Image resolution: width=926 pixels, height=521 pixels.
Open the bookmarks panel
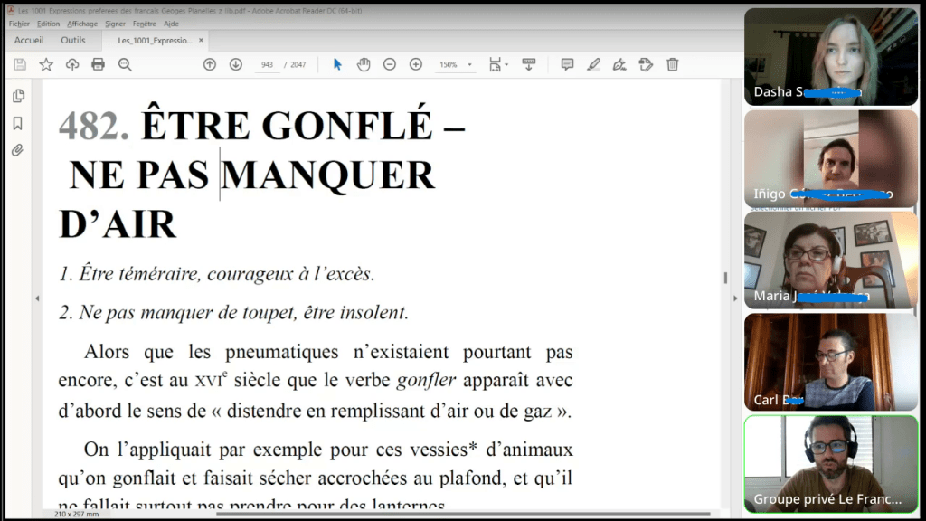(x=18, y=123)
